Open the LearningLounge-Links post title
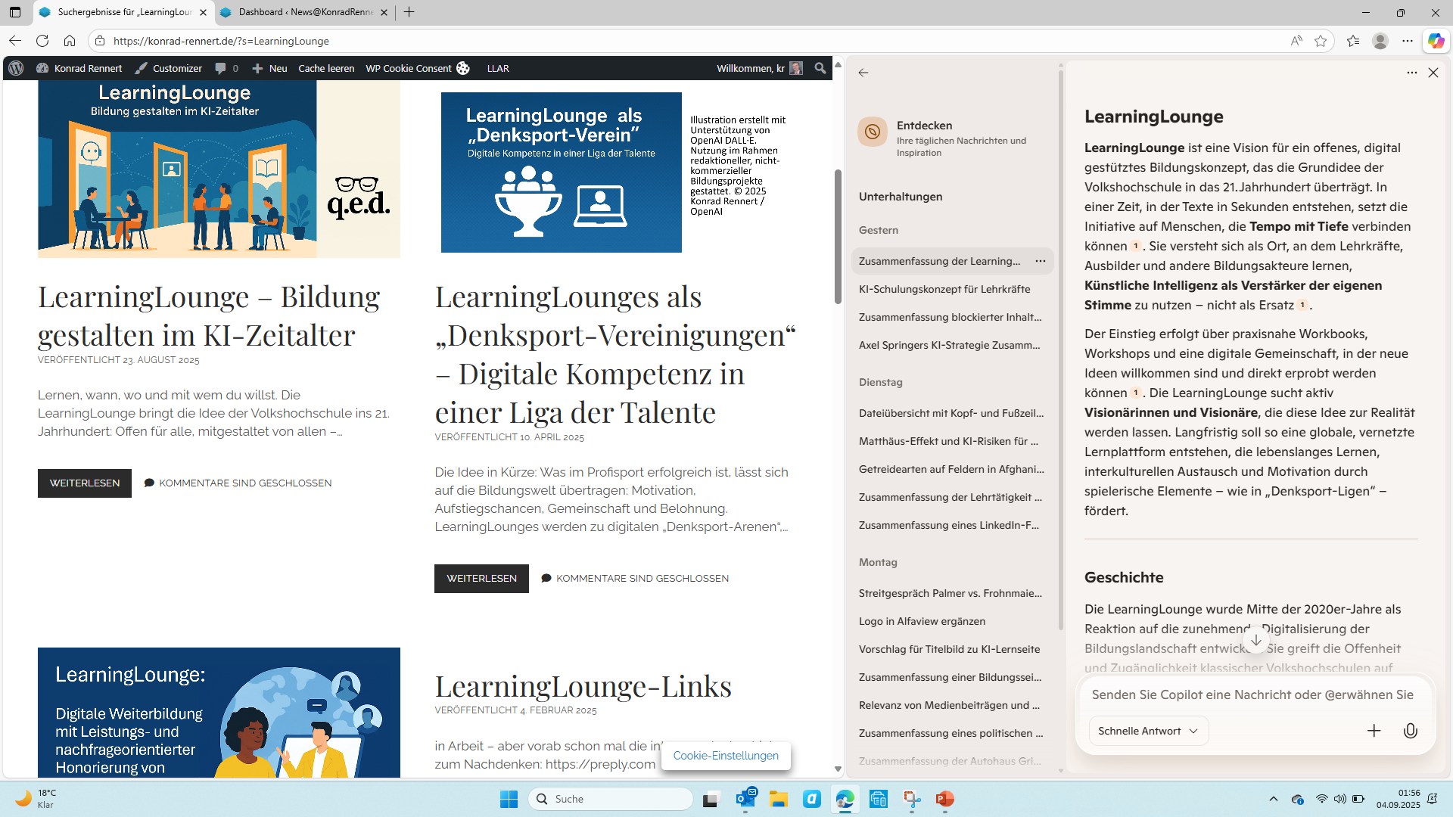1453x817 pixels. [583, 686]
